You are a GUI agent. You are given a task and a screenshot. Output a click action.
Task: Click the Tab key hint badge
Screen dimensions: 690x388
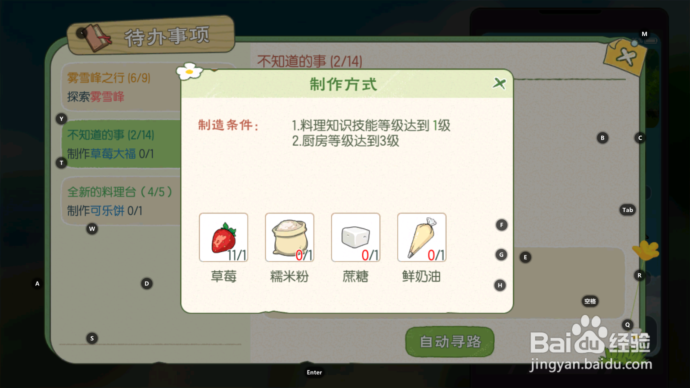[x=627, y=210]
